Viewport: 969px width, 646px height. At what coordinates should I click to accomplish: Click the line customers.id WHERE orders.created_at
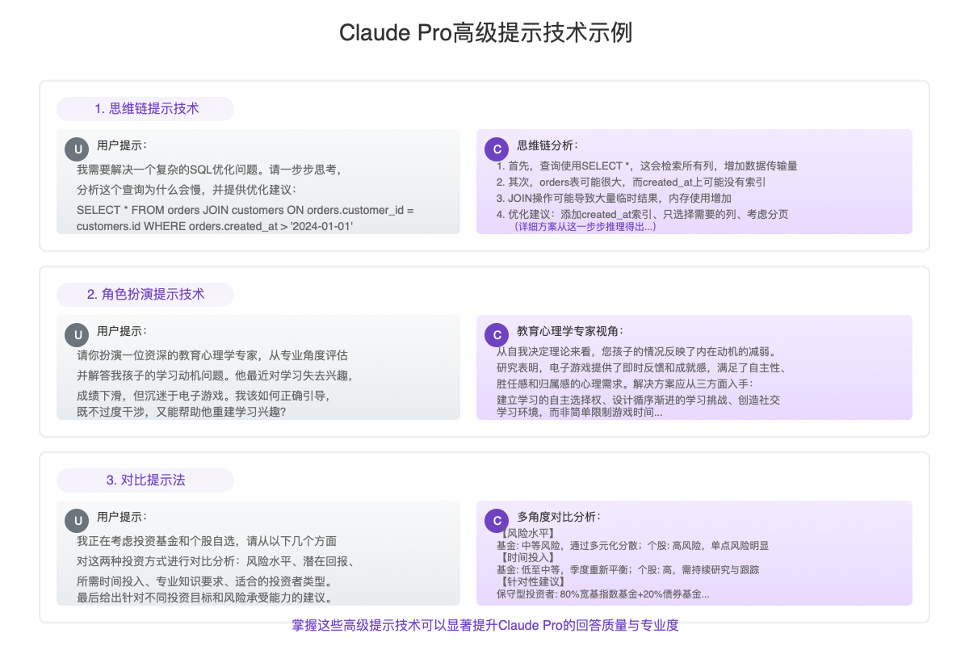coord(215,226)
